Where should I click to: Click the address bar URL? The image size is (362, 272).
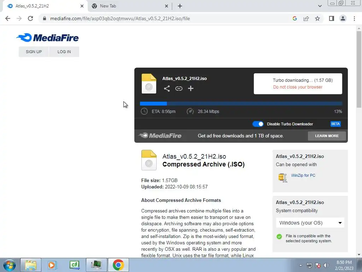click(120, 18)
